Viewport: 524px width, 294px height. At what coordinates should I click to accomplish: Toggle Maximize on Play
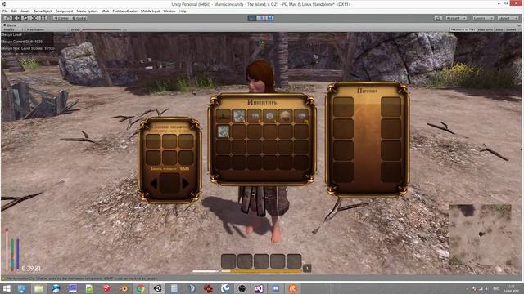[x=463, y=29]
